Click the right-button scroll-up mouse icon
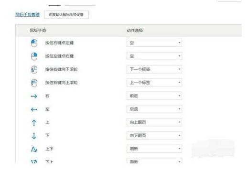Image resolution: width=248 pixels, height=172 pixels. (x=34, y=83)
